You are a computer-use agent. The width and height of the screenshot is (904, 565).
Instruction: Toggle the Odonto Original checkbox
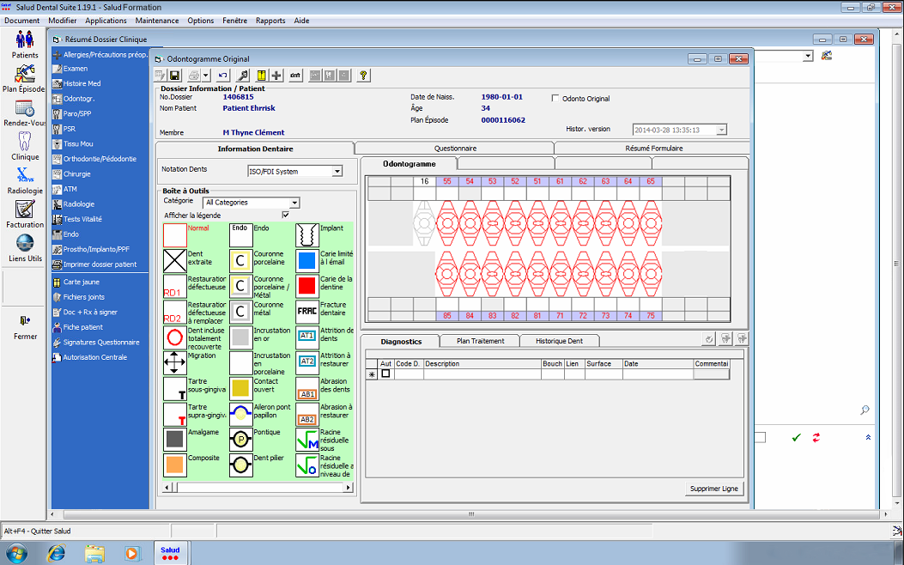pyautogui.click(x=555, y=98)
